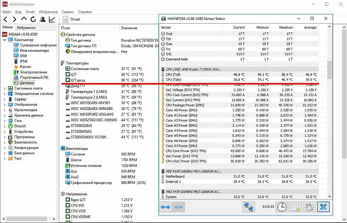Click AIDA64 tree horizontal scrollbar right arrow
This screenshot has width=347, height=223.
54,219
